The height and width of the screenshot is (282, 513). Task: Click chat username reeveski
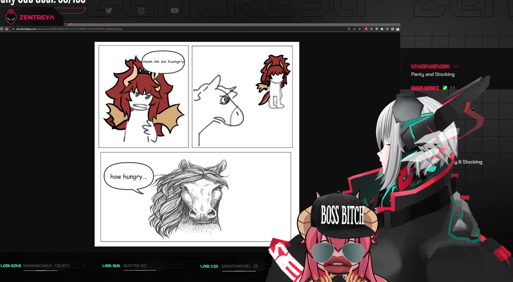tap(425, 88)
